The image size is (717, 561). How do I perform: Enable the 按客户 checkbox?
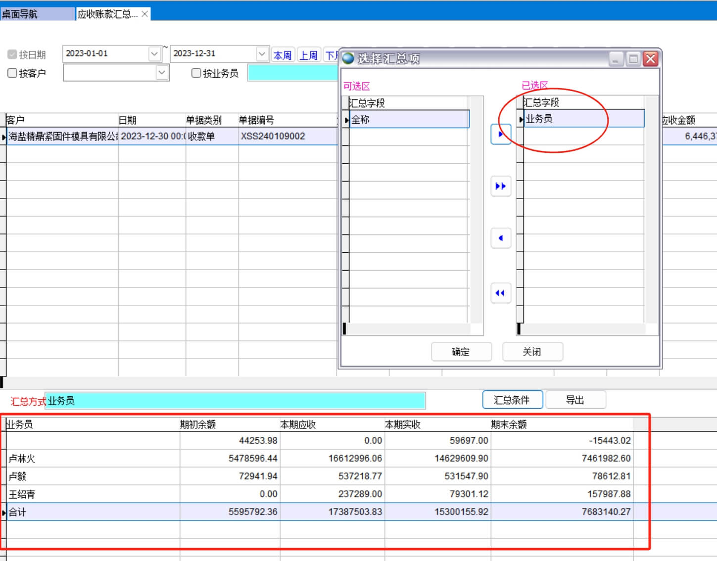12,73
